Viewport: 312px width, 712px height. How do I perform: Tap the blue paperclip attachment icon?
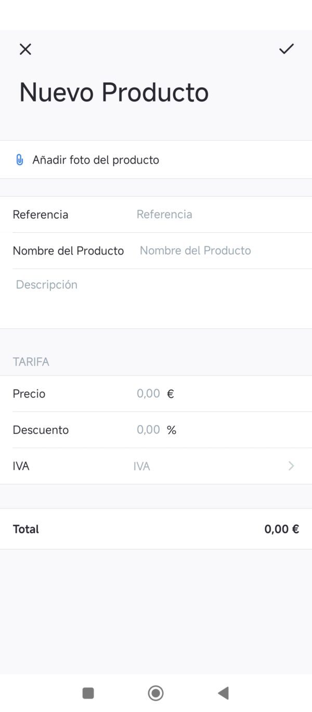pos(20,160)
